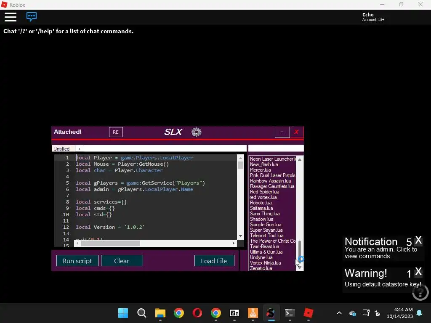Open the Roblox hamburger menu
431x323 pixels.
11,17
